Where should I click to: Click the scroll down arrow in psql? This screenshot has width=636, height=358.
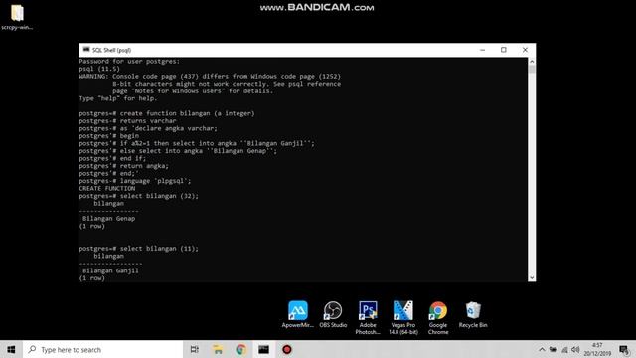pos(532,278)
